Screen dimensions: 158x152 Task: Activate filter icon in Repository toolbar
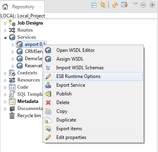pos(124,5)
